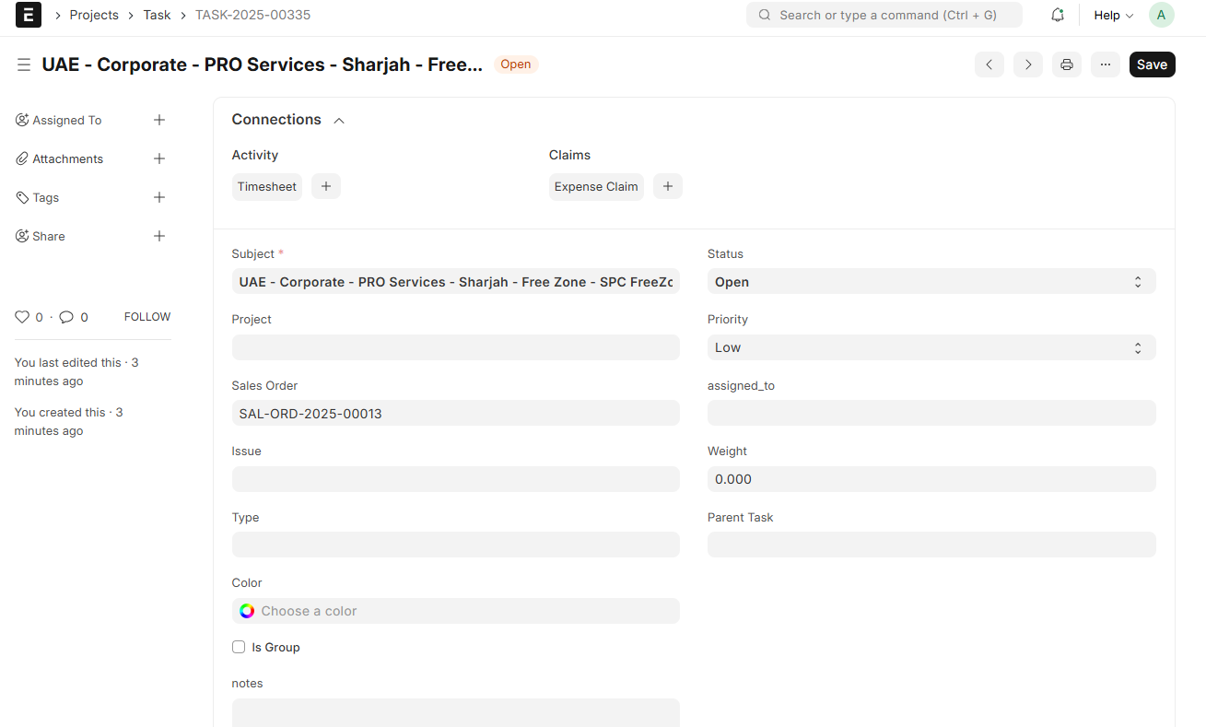Image resolution: width=1206 pixels, height=727 pixels.
Task: Open the three-dots more options menu
Action: 1105,64
